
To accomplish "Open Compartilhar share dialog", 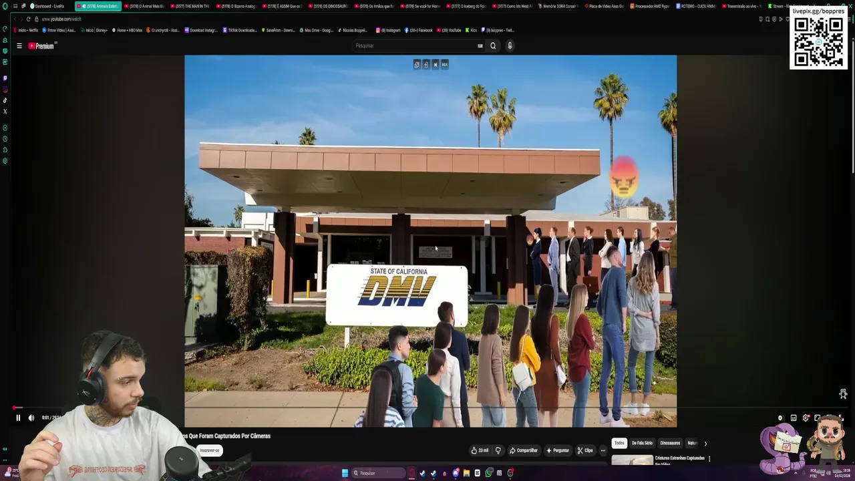I will coord(523,450).
